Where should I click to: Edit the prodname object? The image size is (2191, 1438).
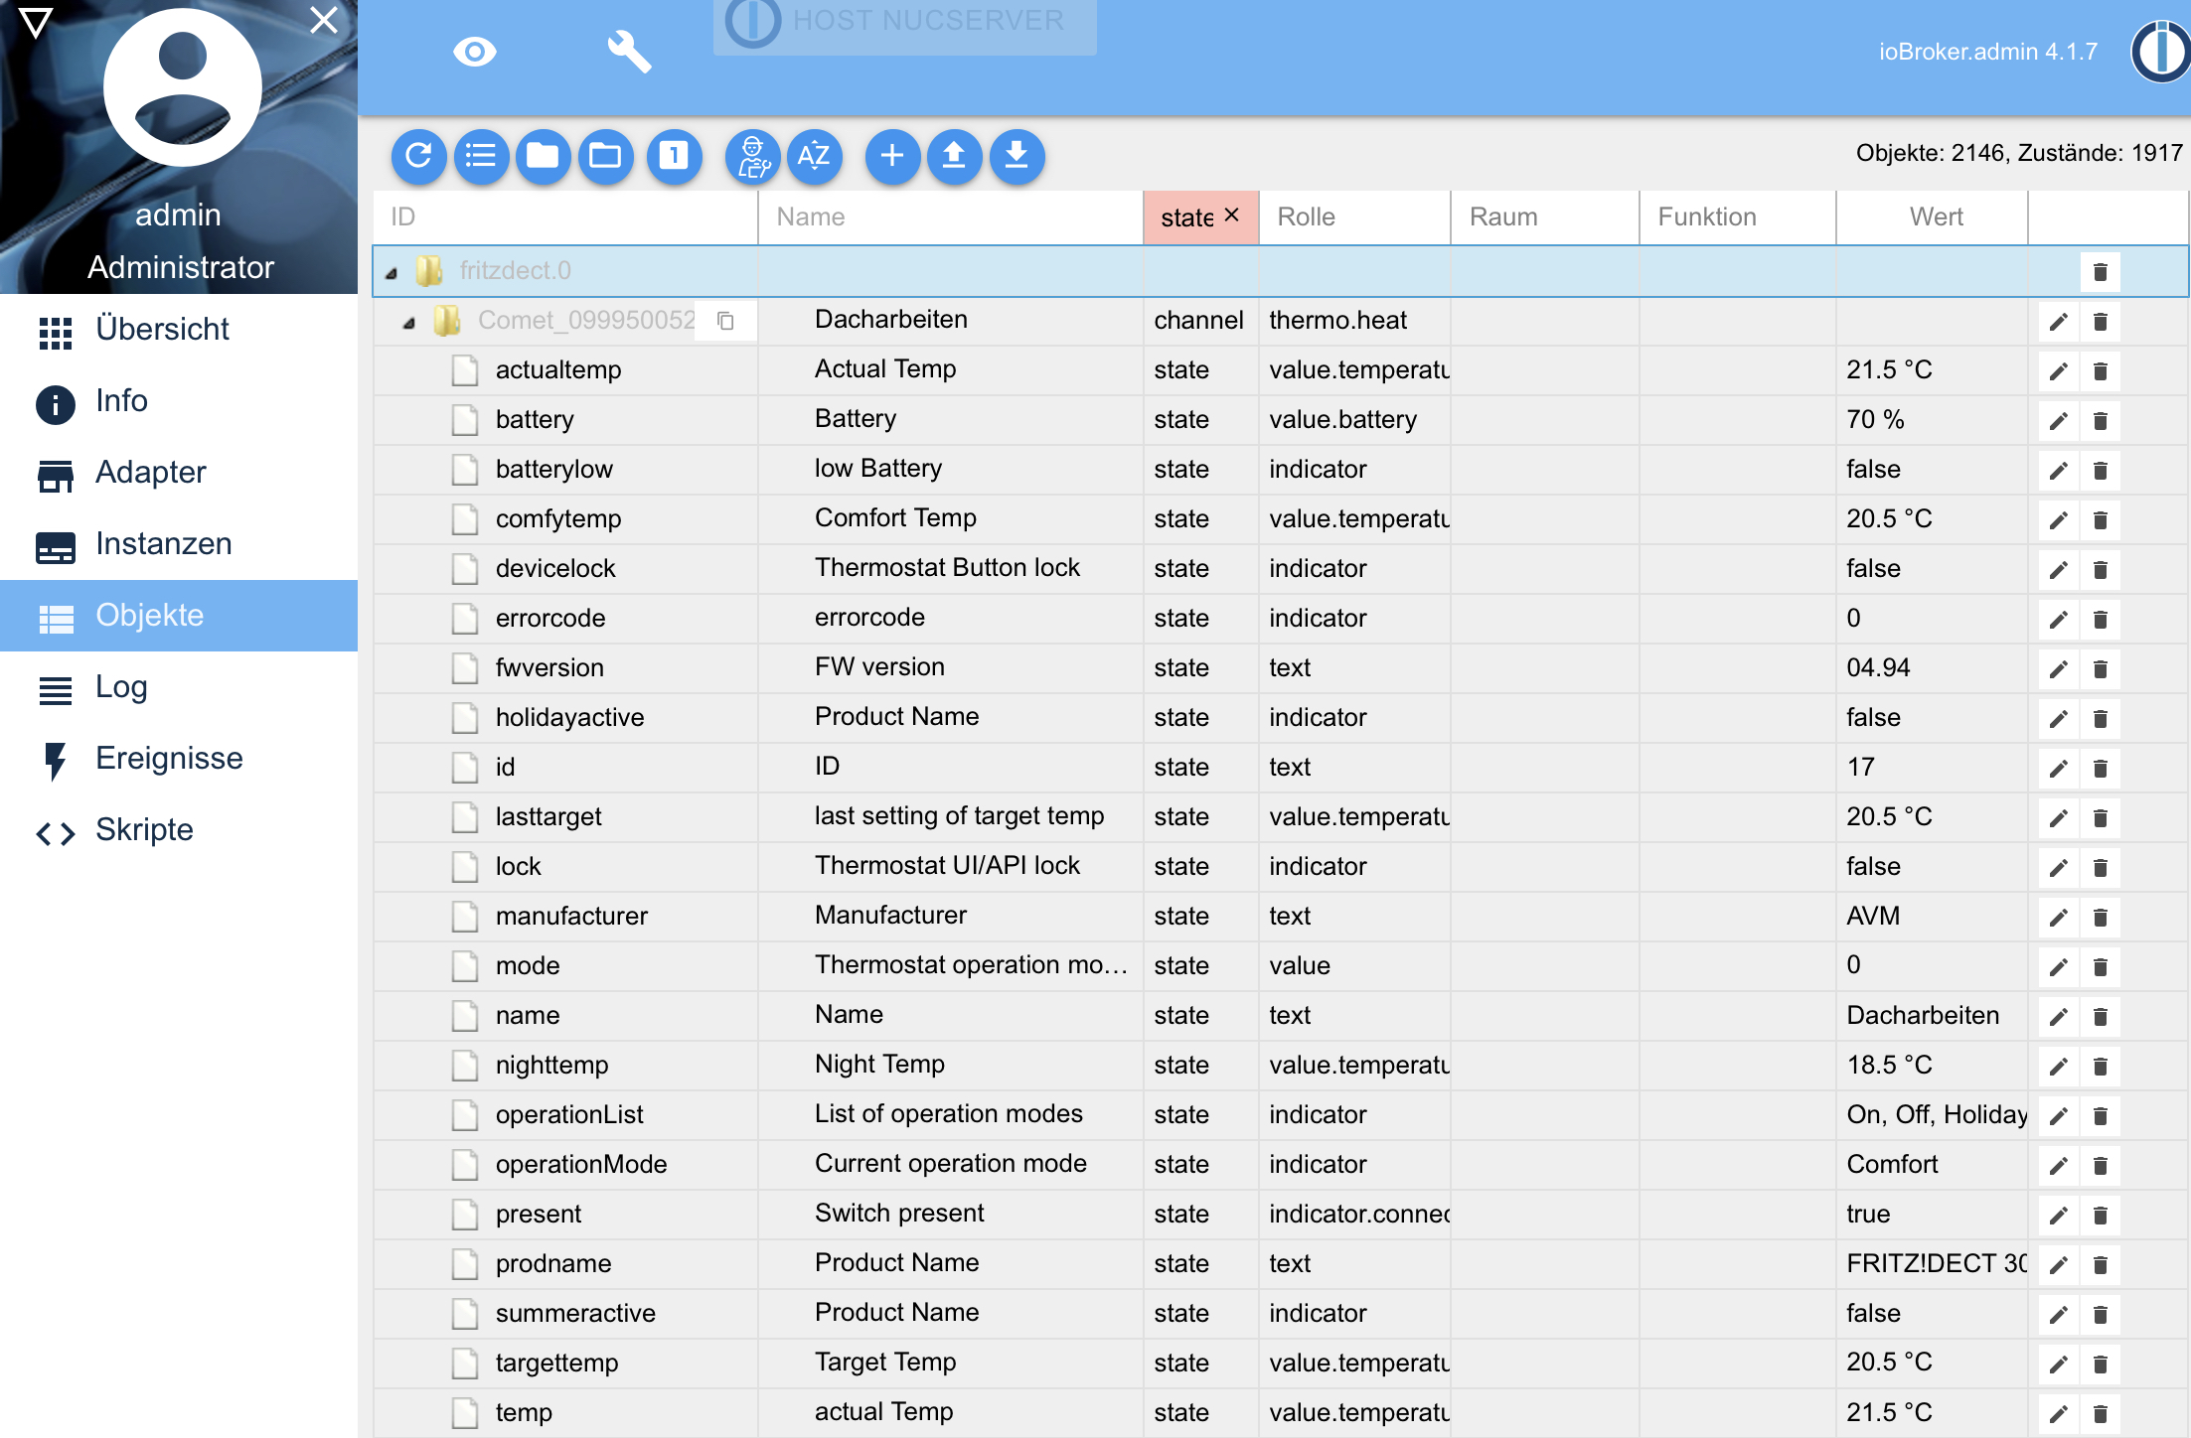(2058, 1264)
